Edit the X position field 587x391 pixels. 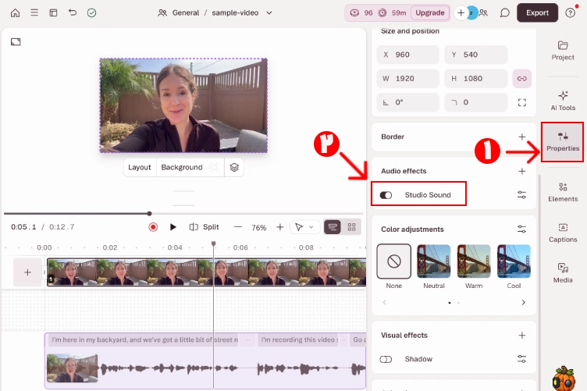click(x=408, y=55)
